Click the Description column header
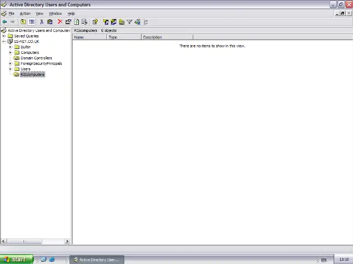Image resolution: width=353 pixels, height=264 pixels. [167, 37]
